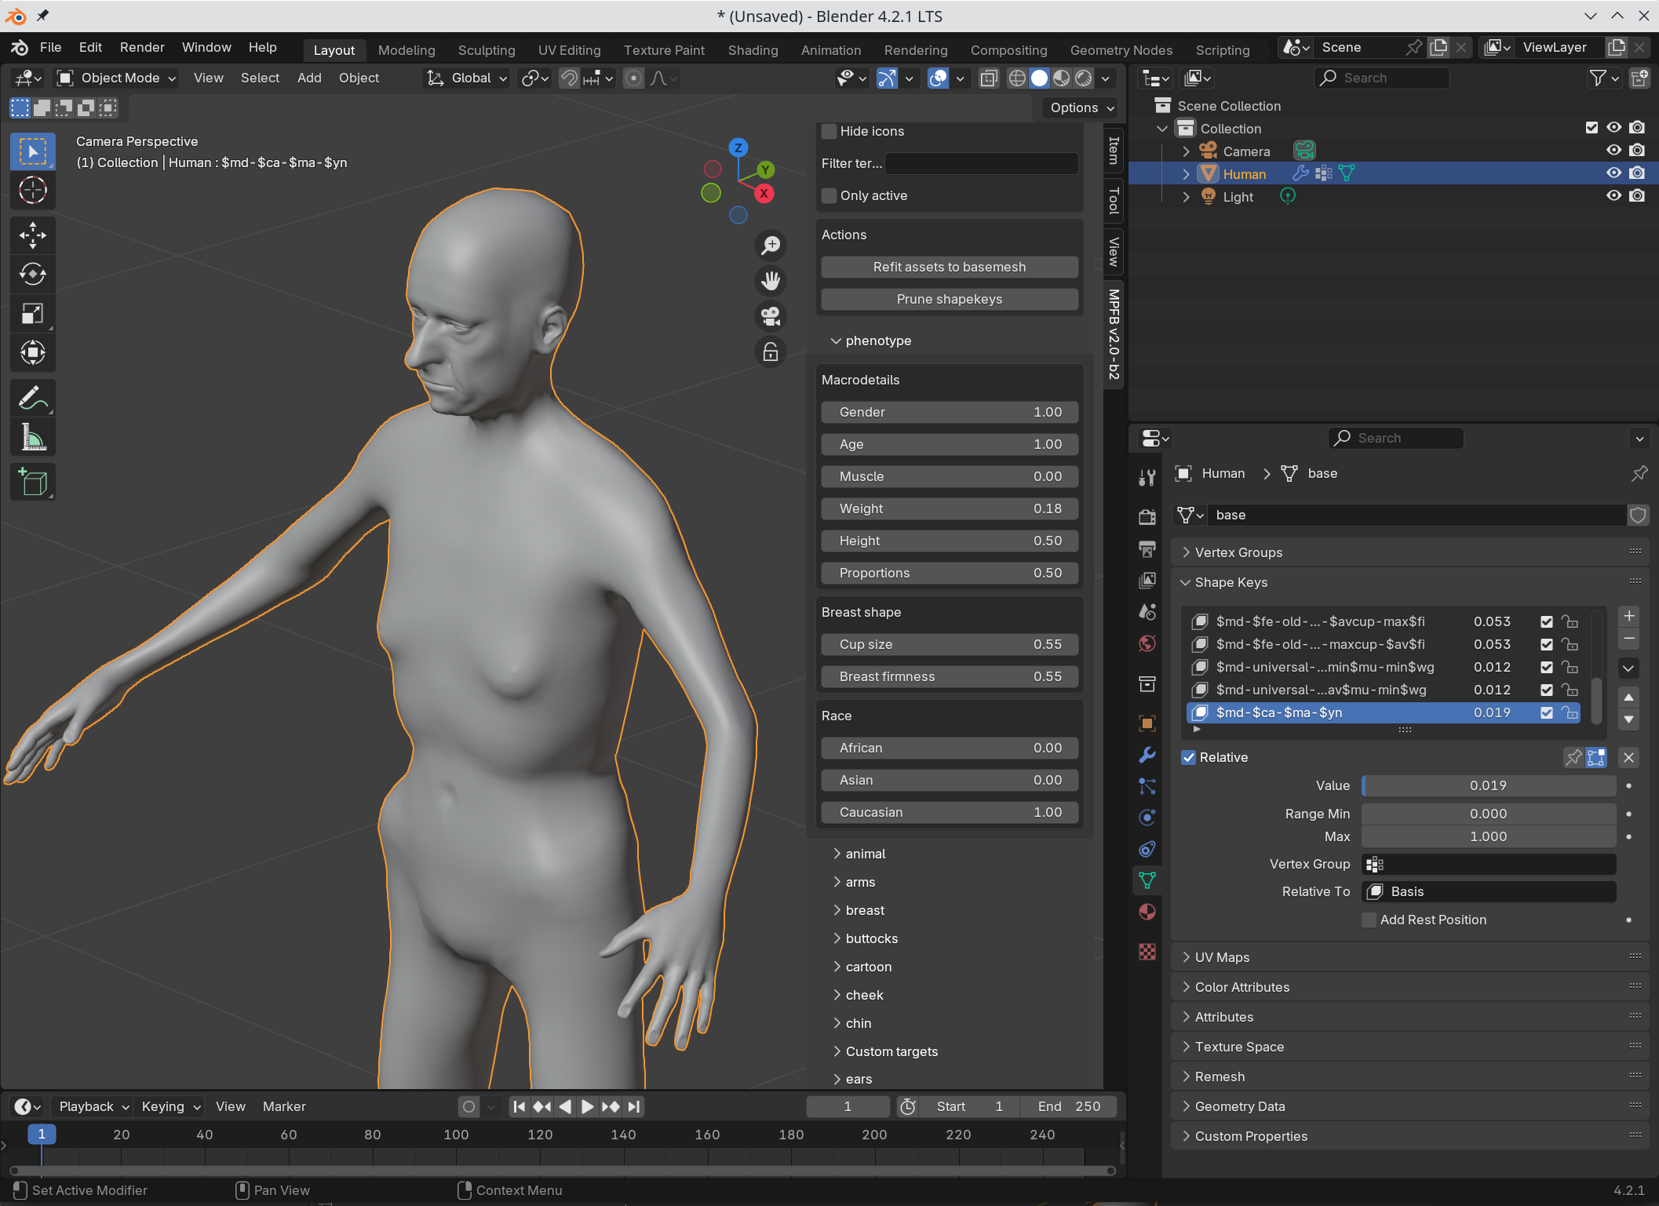Click Refit assets to basemesh button
This screenshot has height=1206, width=1659.
(x=950, y=267)
